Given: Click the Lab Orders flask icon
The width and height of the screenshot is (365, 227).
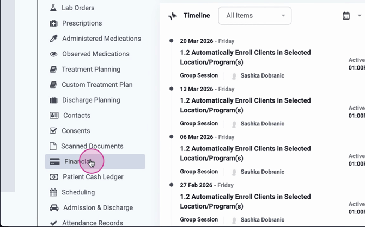Looking at the screenshot, I should click(x=53, y=8).
